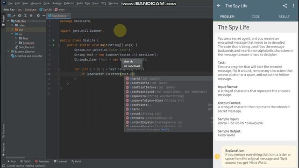Image resolution: width=299 pixels, height=168 pixels.
Task: Click the select opened file target icon
Action: (20, 15)
